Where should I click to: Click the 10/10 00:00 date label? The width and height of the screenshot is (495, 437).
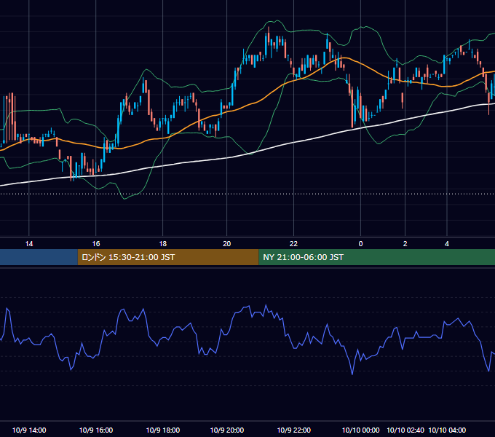tap(361, 430)
